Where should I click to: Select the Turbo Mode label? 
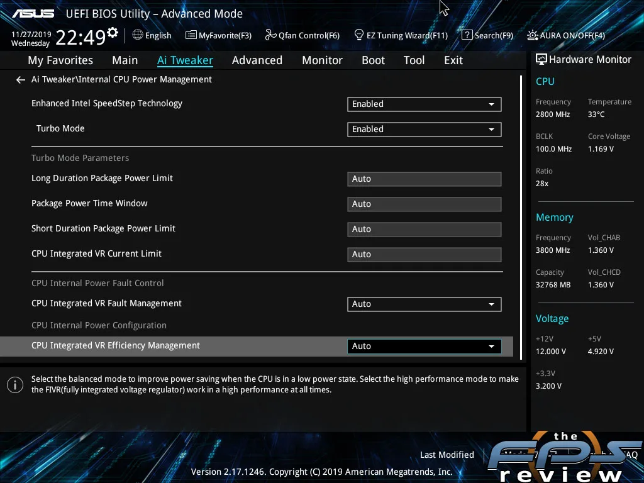(60, 128)
